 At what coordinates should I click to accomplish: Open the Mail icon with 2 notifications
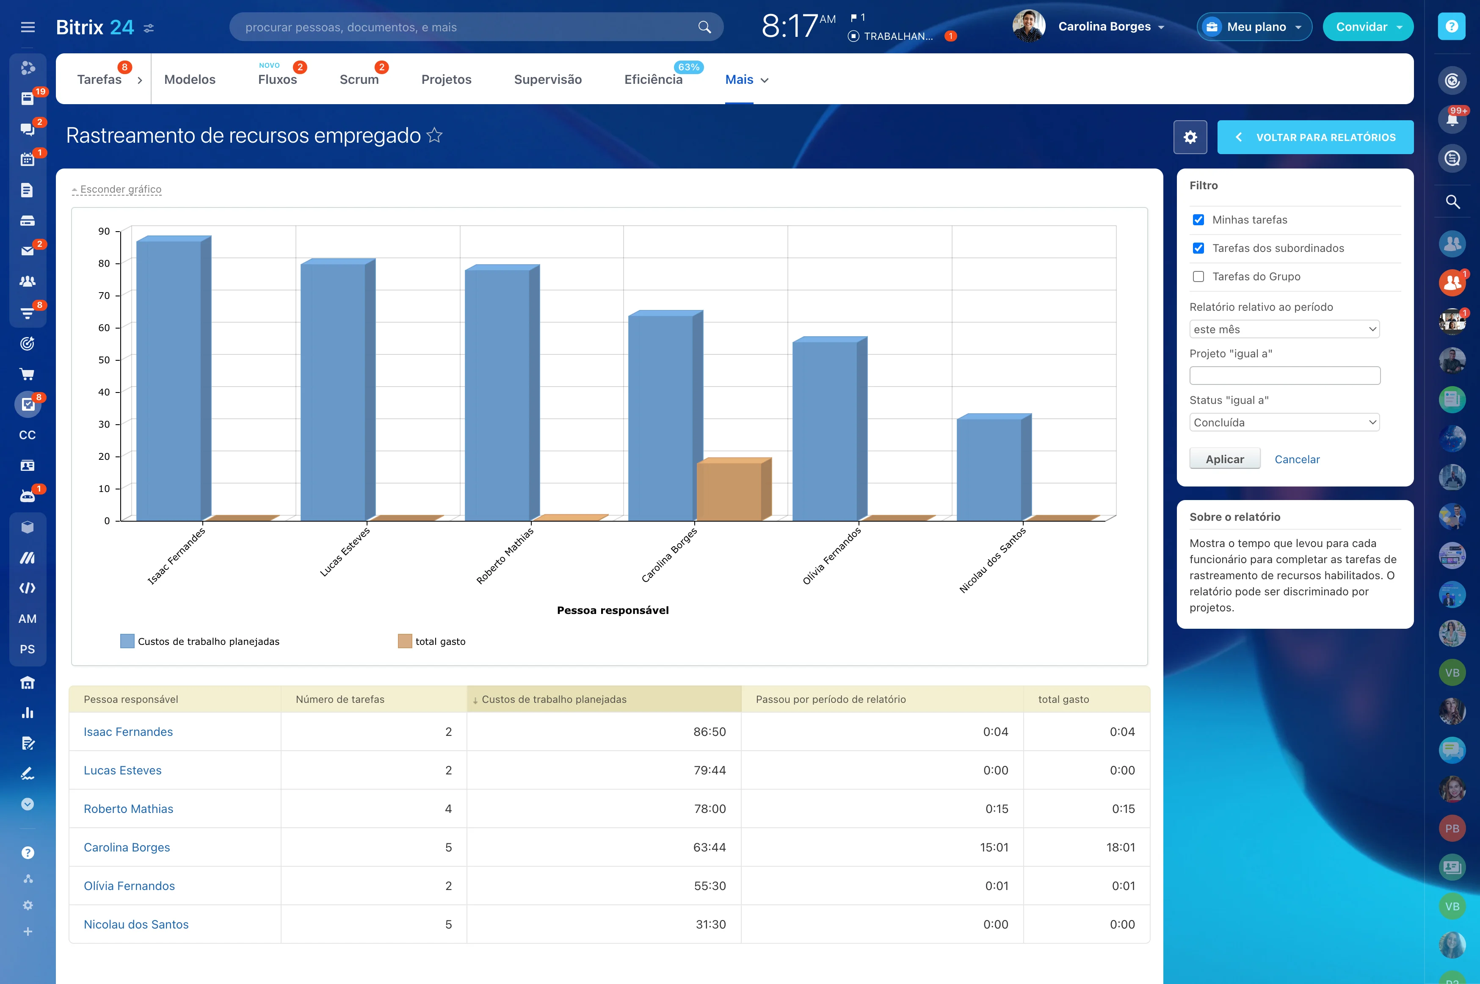tap(28, 250)
